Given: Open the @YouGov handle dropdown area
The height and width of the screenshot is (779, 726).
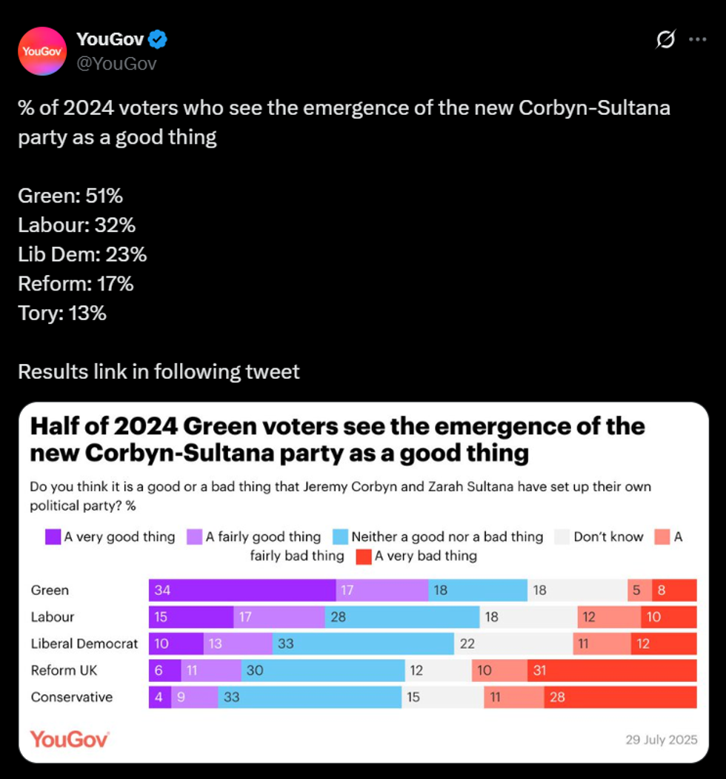Looking at the screenshot, I should pyautogui.click(x=118, y=64).
